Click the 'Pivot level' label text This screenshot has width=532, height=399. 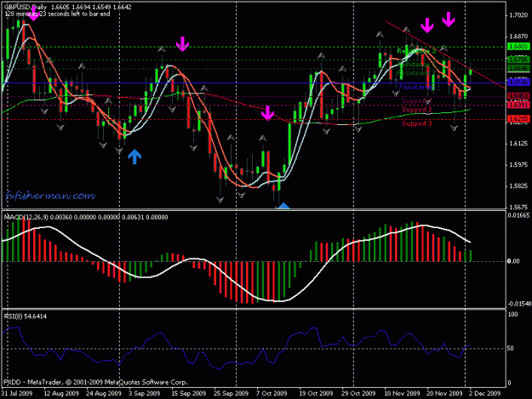(x=415, y=87)
